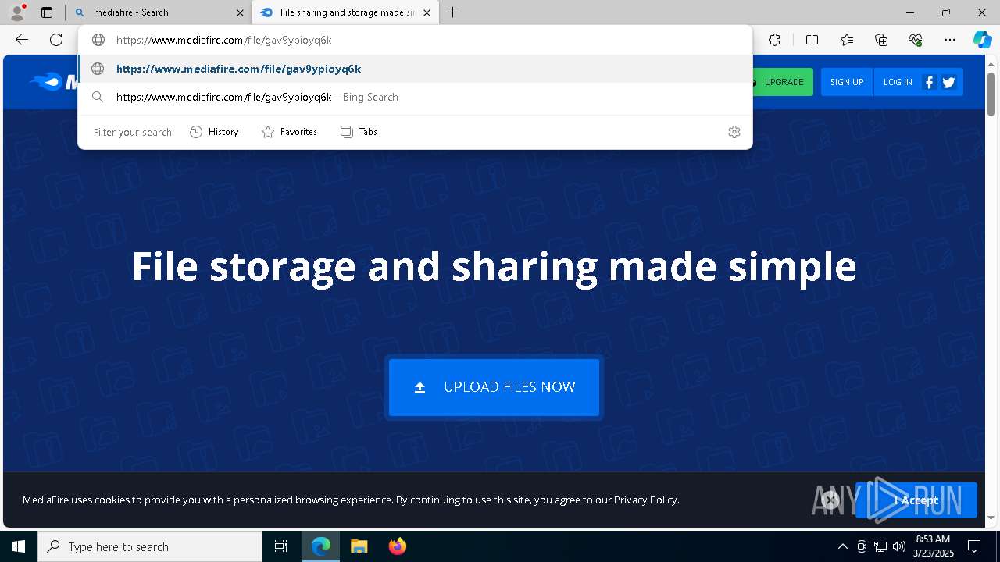Open Favorites star-list icon
This screenshot has width=1000, height=562.
pos(847,40)
